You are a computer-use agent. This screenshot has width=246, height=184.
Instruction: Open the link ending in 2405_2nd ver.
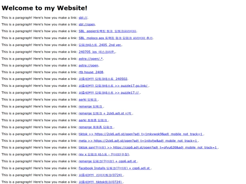[100, 45]
